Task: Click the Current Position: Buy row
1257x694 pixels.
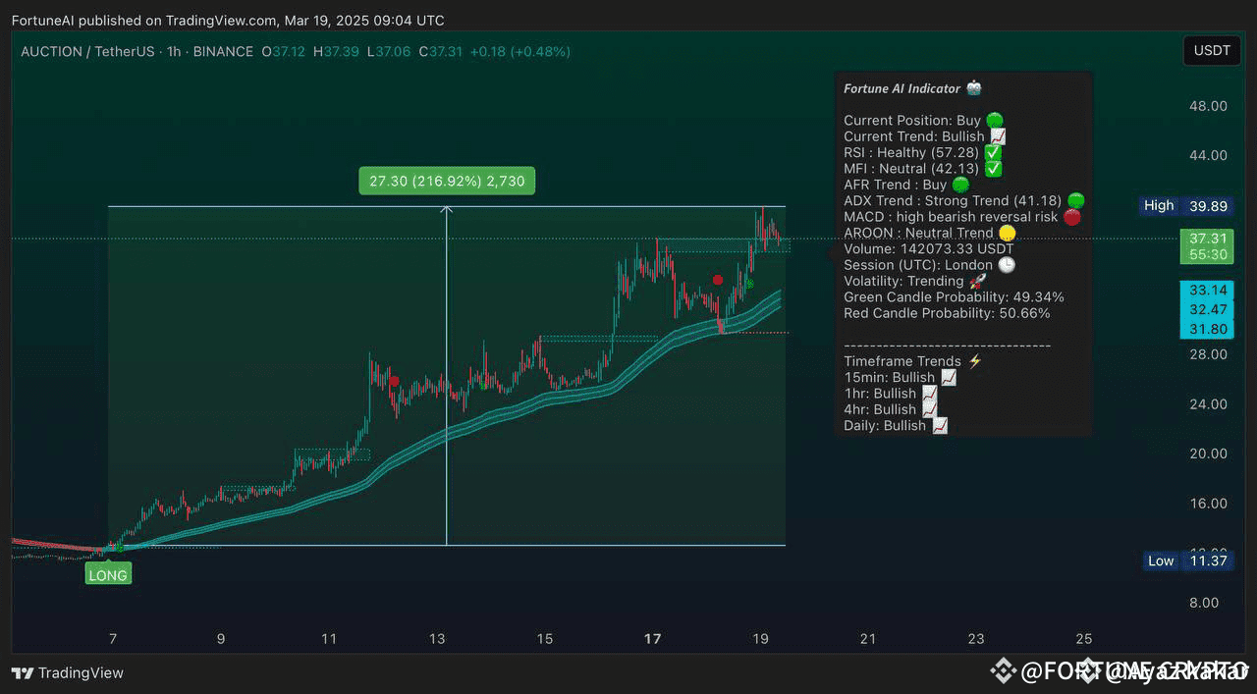Action: tap(923, 121)
